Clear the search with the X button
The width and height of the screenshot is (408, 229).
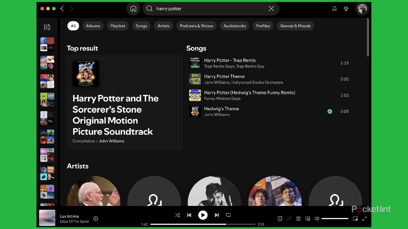point(271,8)
